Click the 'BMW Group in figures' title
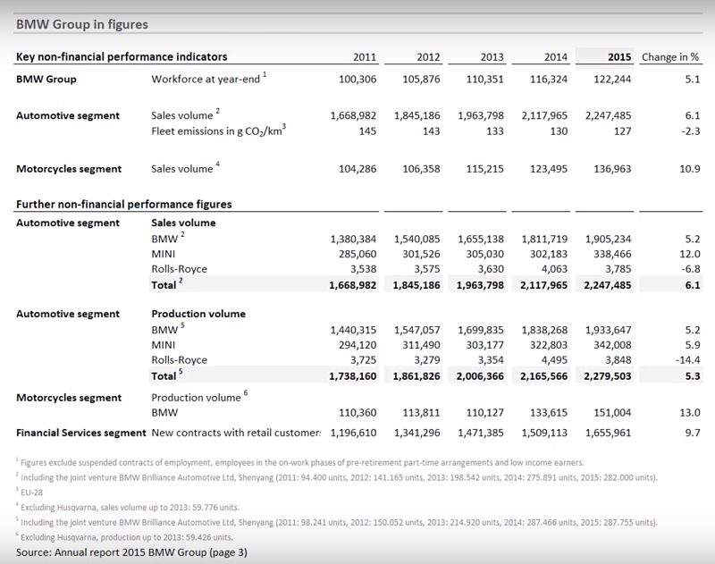This screenshot has height=564, width=715. point(82,24)
